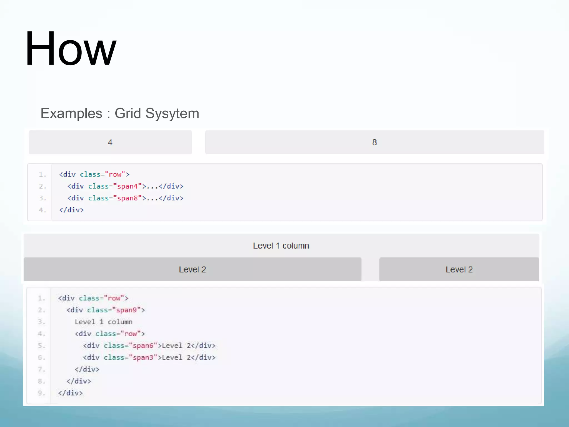
Task: Select the grid box labeled 8
Action: tap(374, 142)
